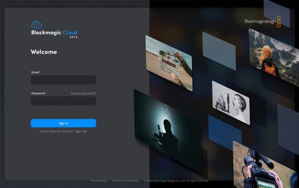
Task: Select the clapperboard photo thumbnail
Action: [169, 63]
